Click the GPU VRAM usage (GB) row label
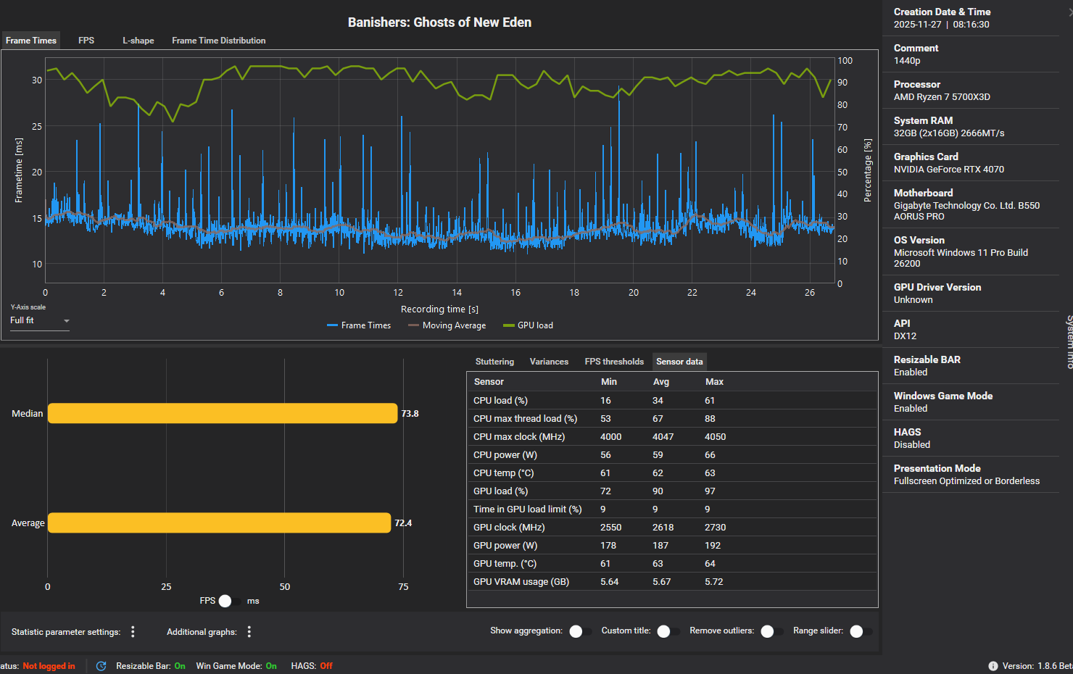The height and width of the screenshot is (674, 1073). 521,581
